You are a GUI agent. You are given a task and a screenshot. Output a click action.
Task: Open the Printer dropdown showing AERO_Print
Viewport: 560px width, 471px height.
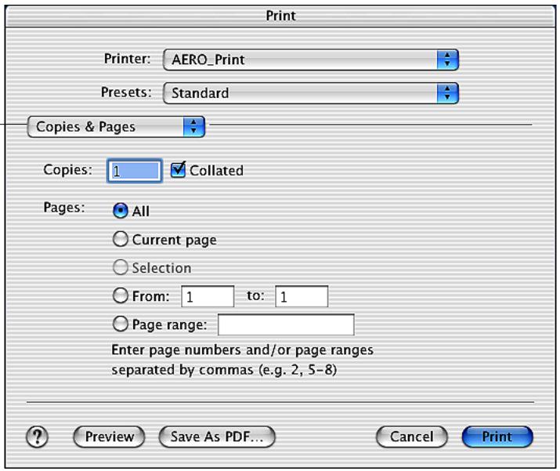point(311,60)
